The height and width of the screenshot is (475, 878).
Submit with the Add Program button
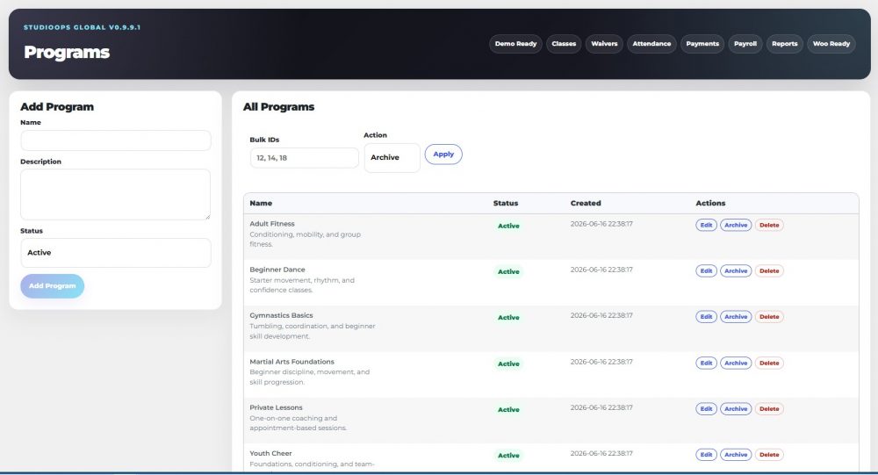click(52, 285)
